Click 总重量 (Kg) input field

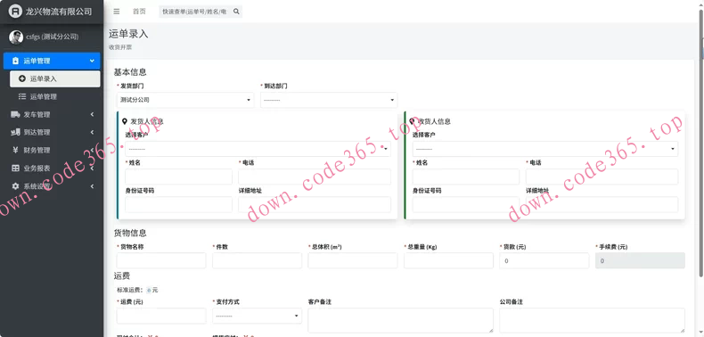tap(448, 260)
